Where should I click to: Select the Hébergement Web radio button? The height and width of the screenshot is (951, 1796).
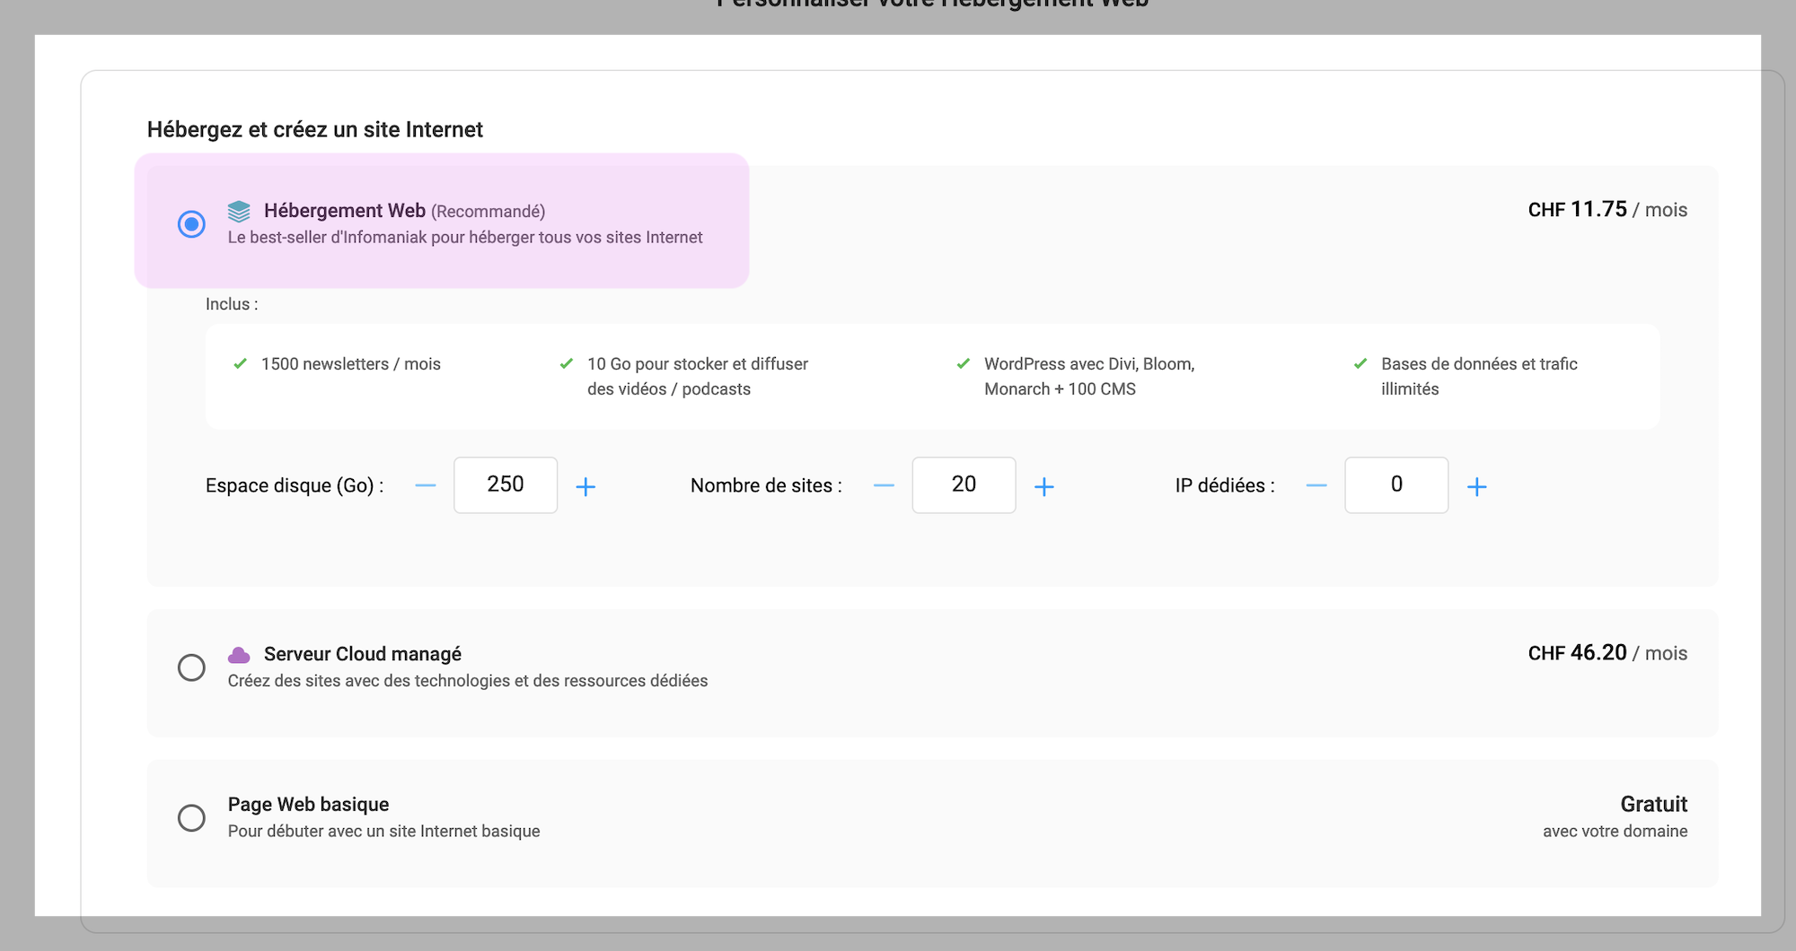191,223
